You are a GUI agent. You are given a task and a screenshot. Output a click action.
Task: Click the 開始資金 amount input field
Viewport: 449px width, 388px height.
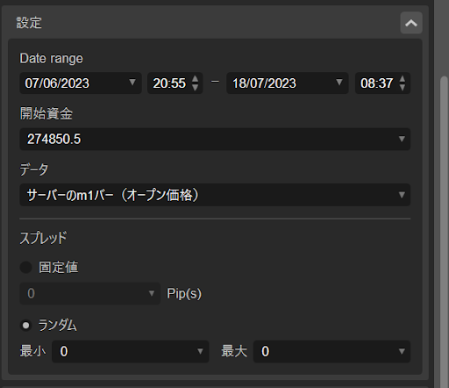[215, 139]
